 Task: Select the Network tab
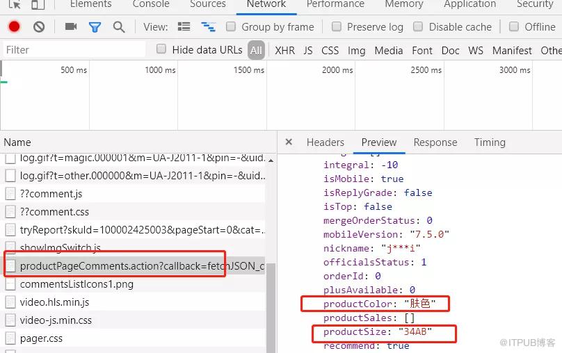point(266,4)
